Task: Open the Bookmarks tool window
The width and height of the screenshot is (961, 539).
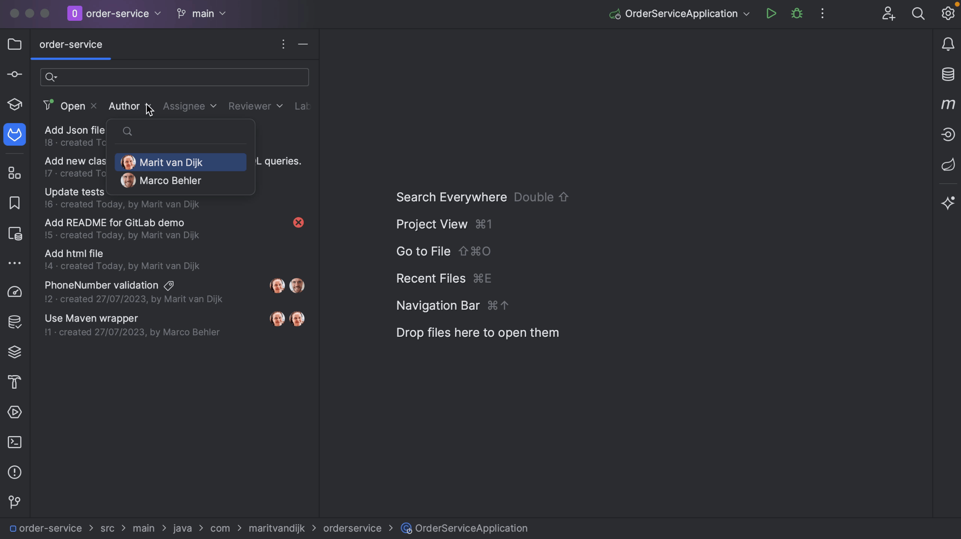Action: 14,203
